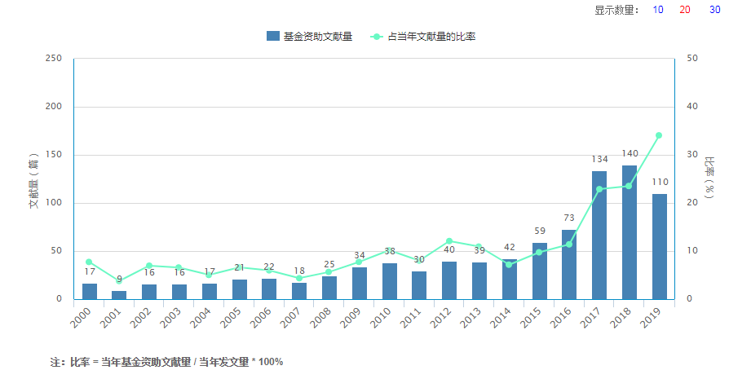The height and width of the screenshot is (379, 729).
Task: Select the 2019 bar labeled 110
Action: [x=659, y=247]
